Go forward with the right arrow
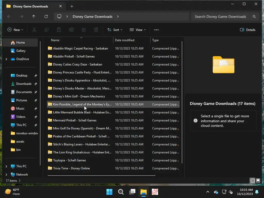The width and height of the screenshot is (264, 198). [21, 16]
